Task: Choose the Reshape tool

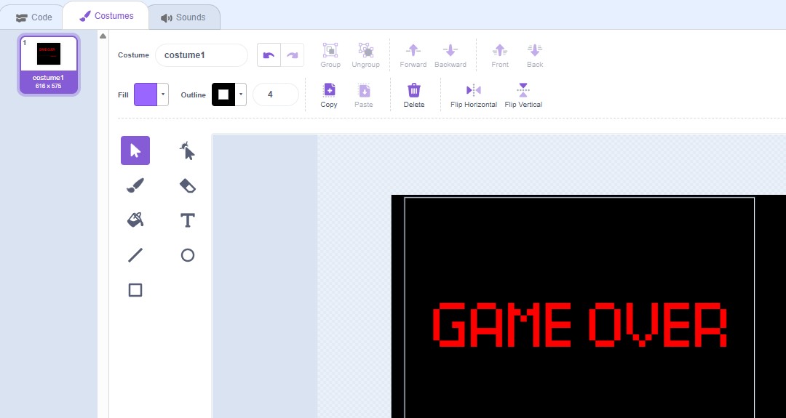Action: [x=188, y=150]
